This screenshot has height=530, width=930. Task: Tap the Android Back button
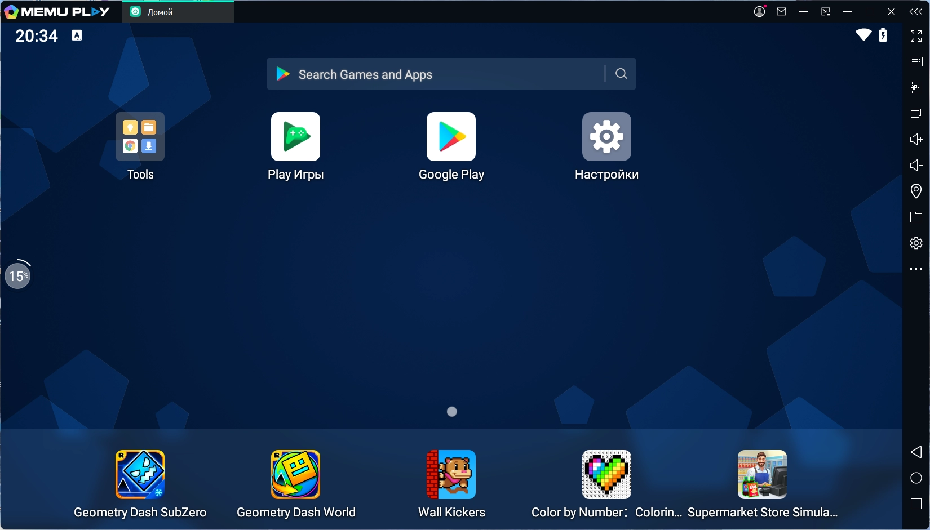click(x=916, y=452)
